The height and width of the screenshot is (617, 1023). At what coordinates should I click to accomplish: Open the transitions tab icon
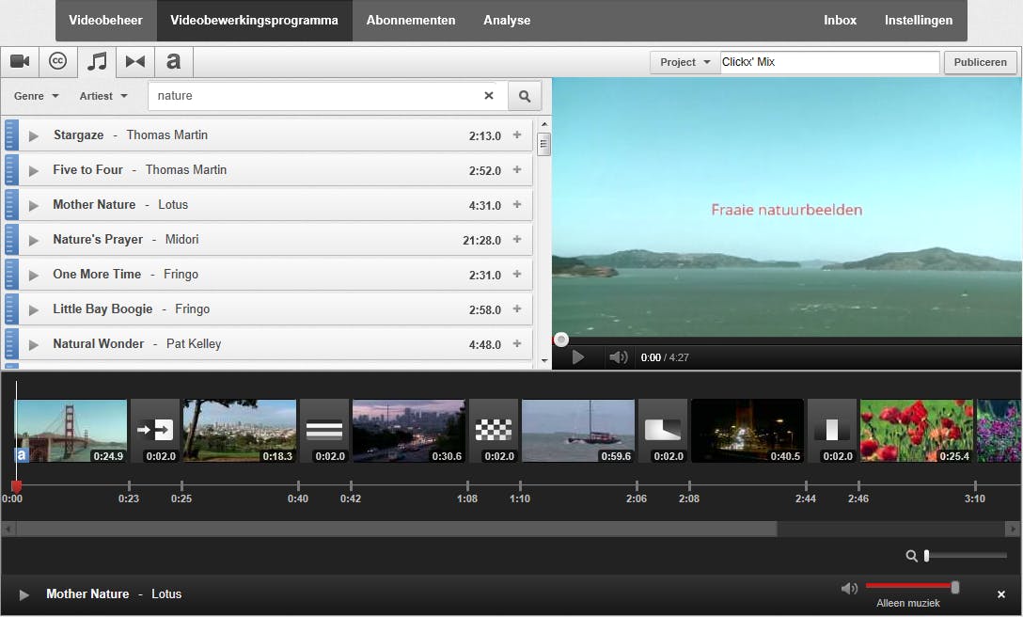click(x=135, y=62)
